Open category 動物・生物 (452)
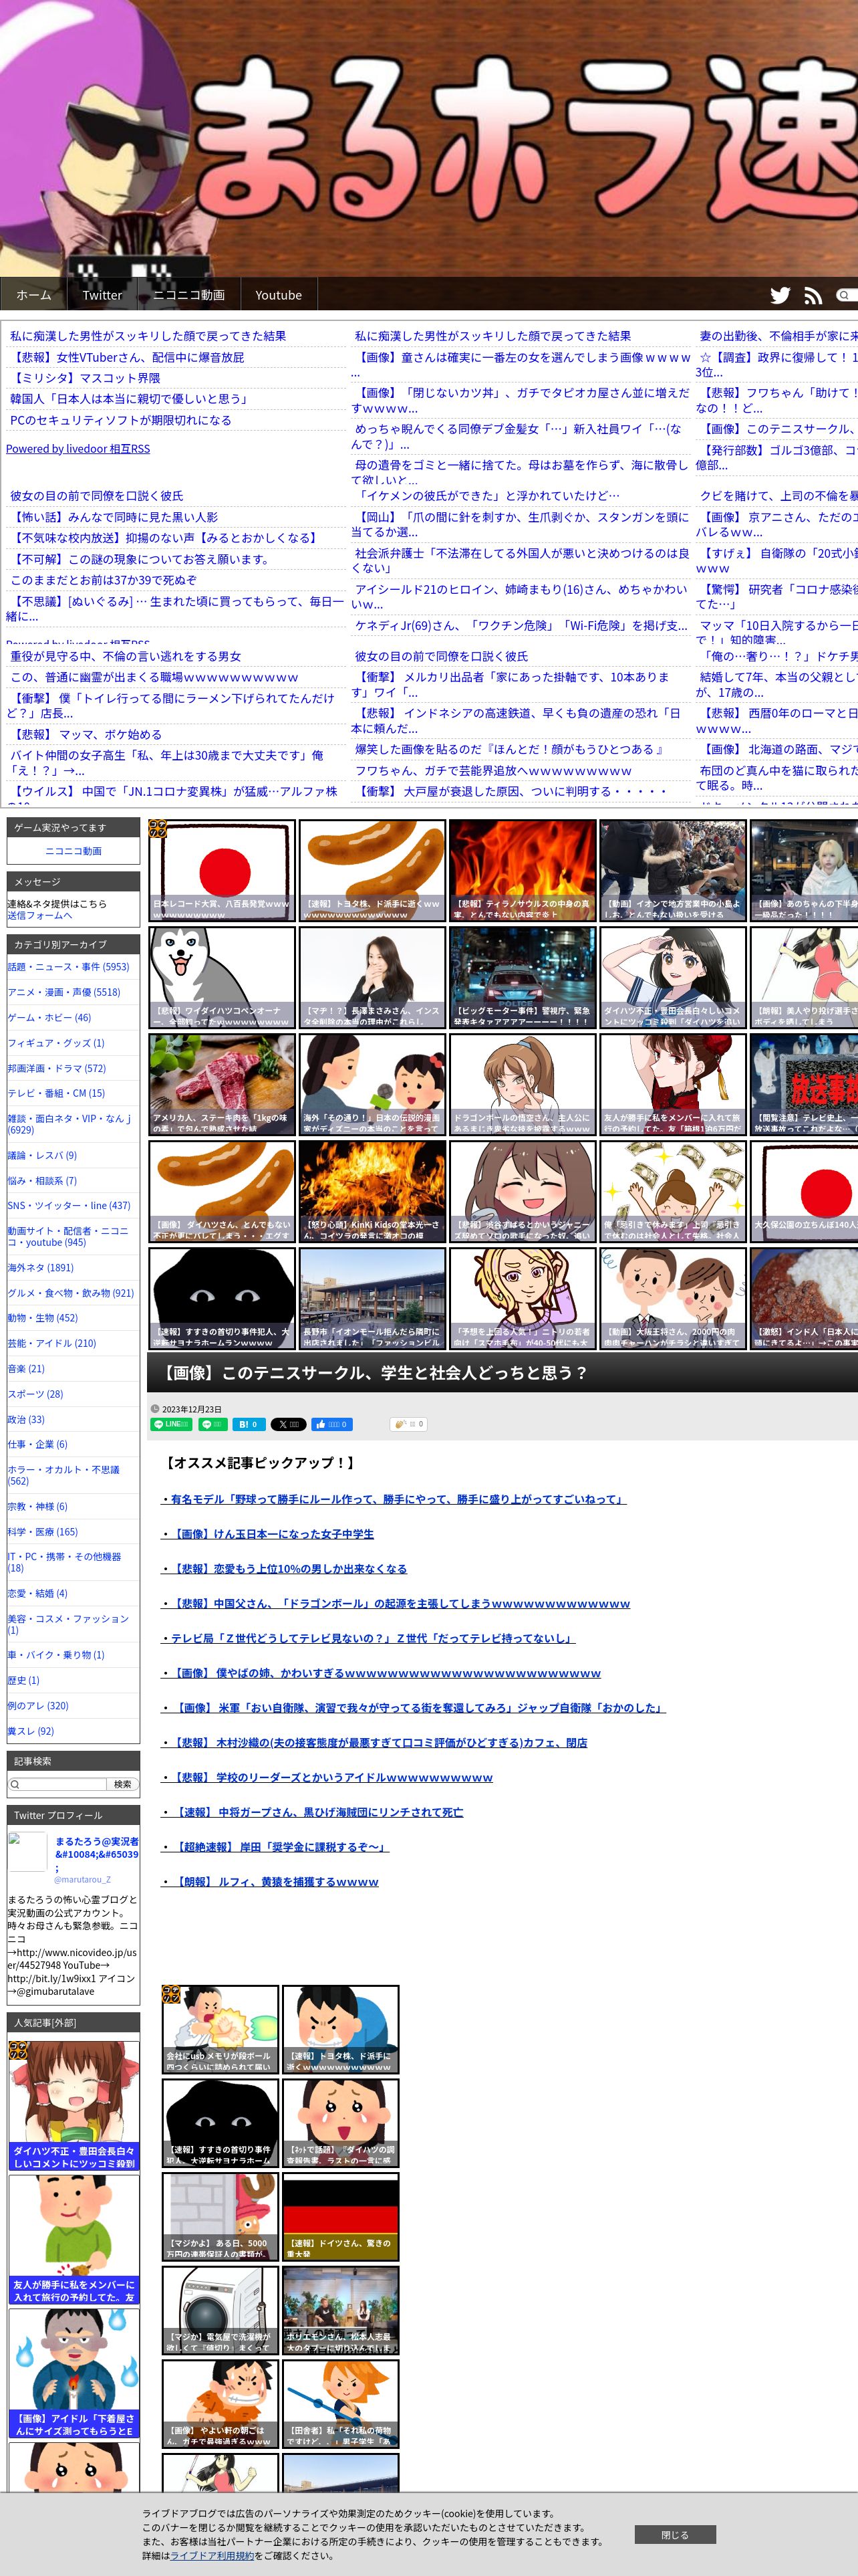This screenshot has height=2576, width=858. tap(43, 1318)
